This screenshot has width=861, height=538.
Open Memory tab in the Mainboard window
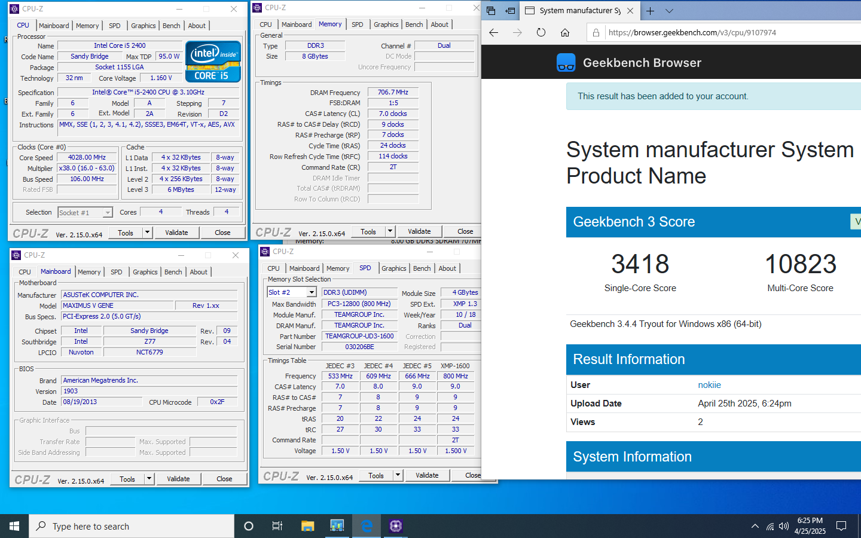pos(89,272)
